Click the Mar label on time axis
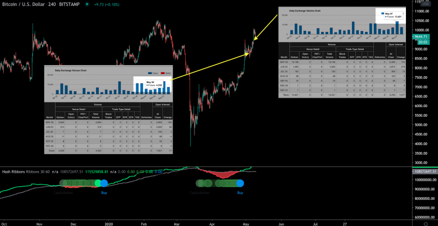 177,224
